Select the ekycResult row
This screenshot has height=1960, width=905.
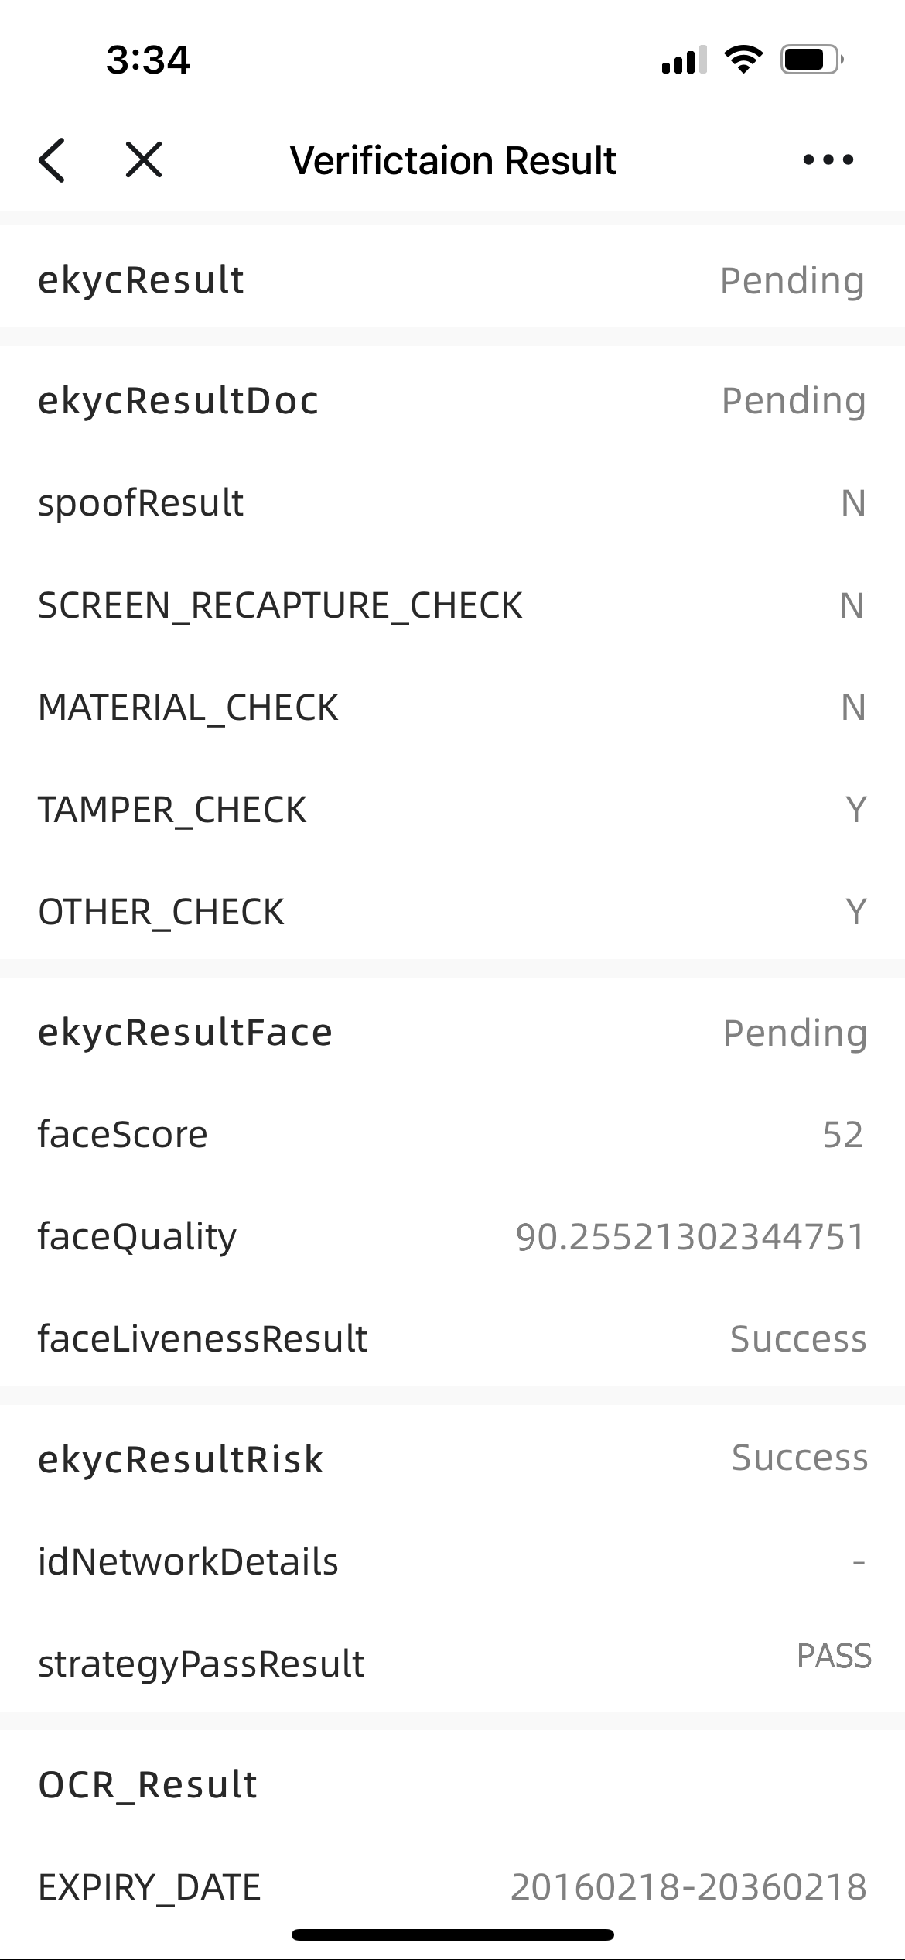click(452, 279)
